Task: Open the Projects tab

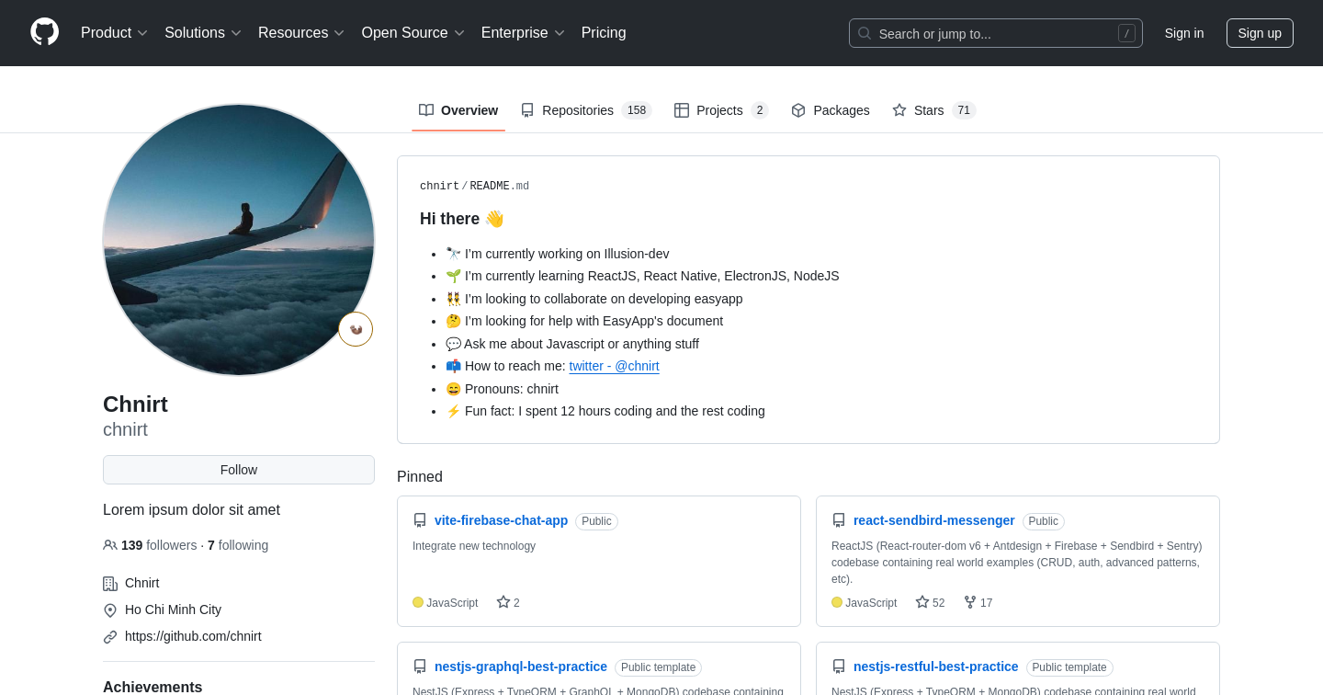Action: (x=721, y=110)
